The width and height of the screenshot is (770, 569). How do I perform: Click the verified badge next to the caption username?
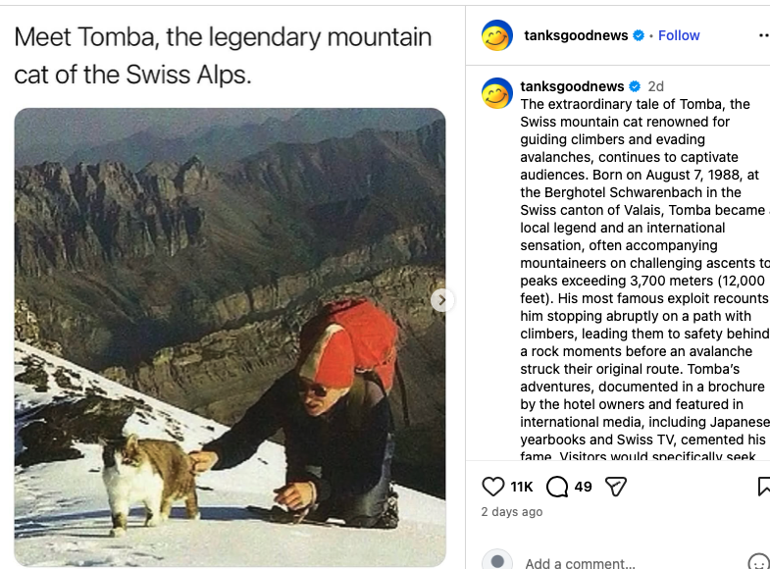click(x=635, y=86)
